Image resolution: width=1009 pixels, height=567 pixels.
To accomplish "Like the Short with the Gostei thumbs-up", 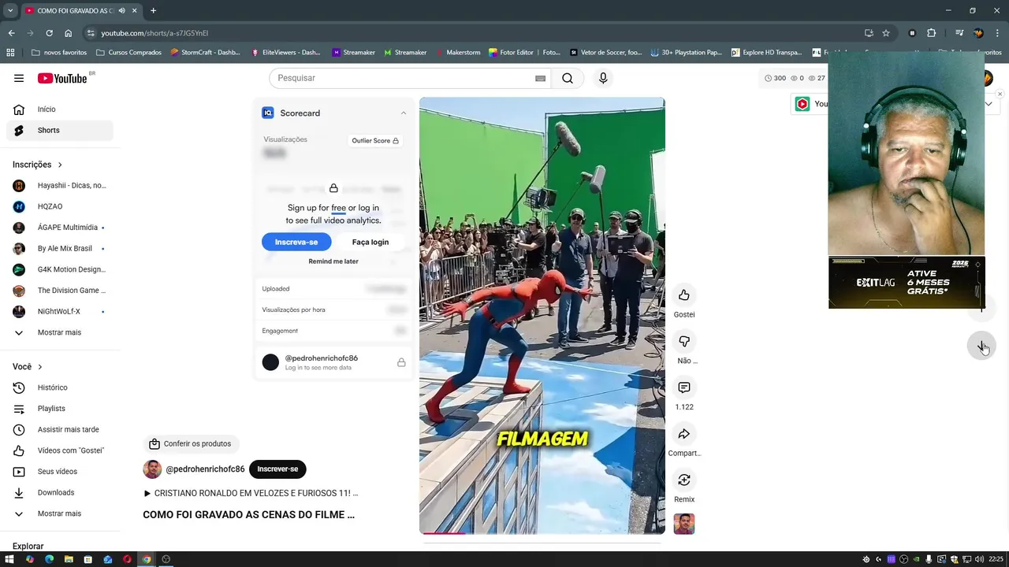I will click(x=683, y=295).
